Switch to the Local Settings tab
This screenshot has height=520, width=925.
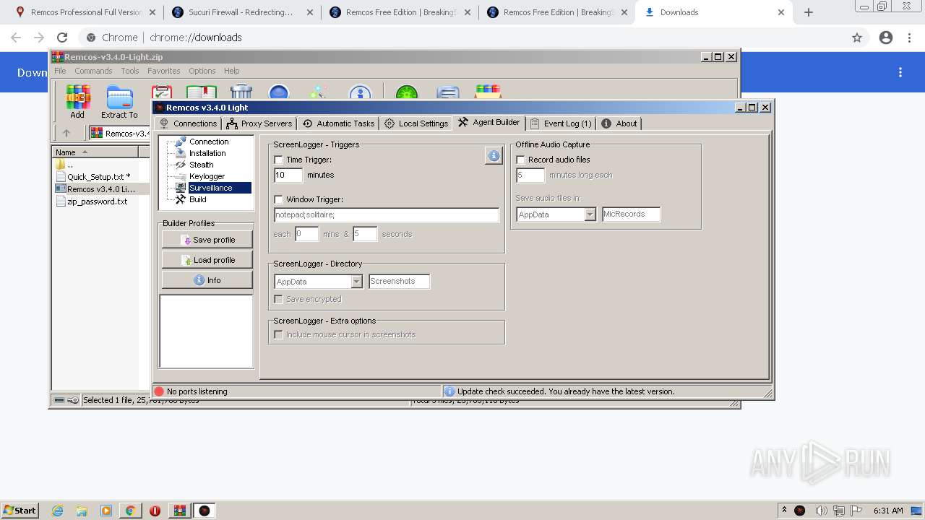click(x=416, y=123)
